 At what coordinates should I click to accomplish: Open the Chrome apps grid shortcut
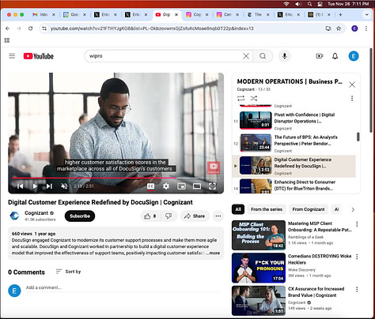7,40
